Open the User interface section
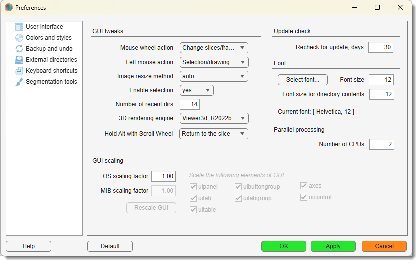The image size is (420, 264). point(44,27)
